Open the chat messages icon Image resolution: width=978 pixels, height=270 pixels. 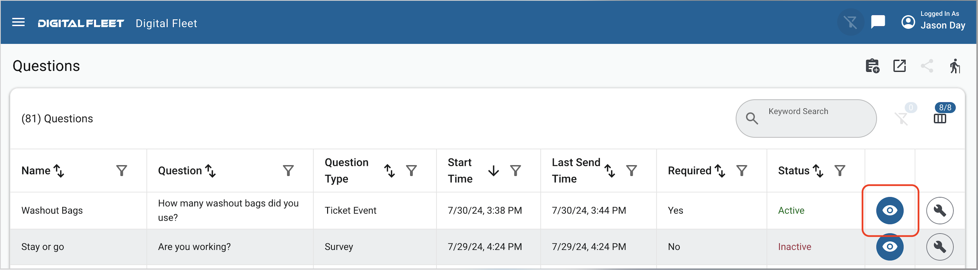tap(878, 22)
